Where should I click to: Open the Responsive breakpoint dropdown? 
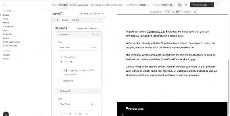coord(157,12)
